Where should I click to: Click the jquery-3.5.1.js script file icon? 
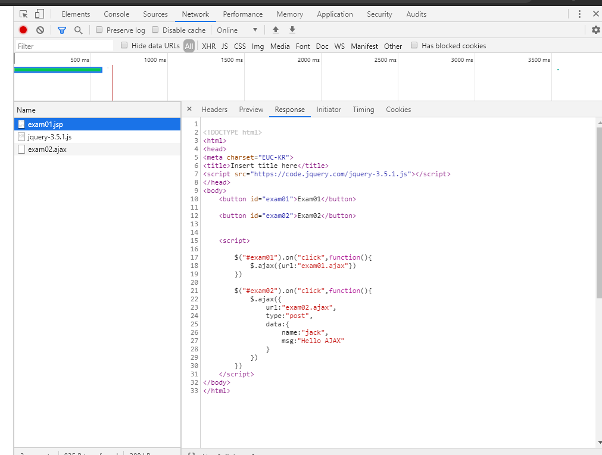[x=21, y=137]
